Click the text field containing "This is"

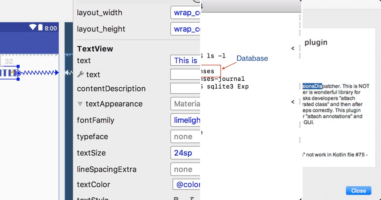click(186, 61)
